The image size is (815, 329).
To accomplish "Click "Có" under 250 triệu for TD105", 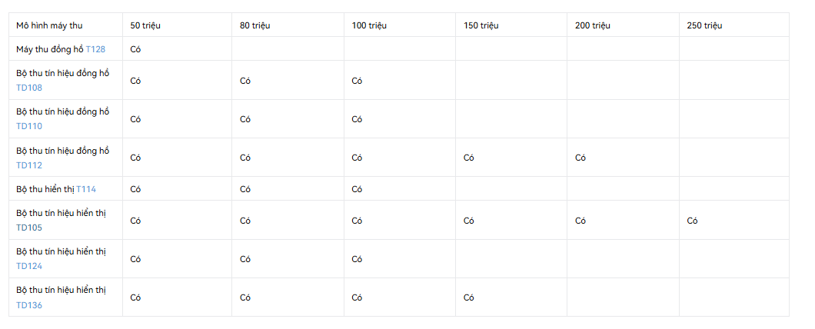I will (692, 221).
